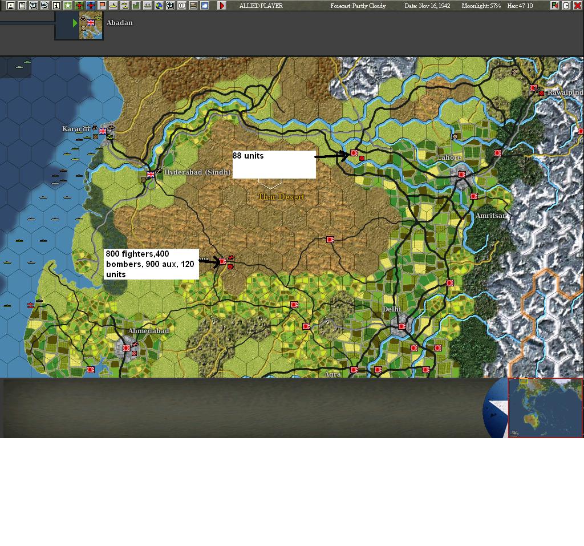Click the red arrow end-turn icon
Screen dimensions: 584x546
[222, 6]
